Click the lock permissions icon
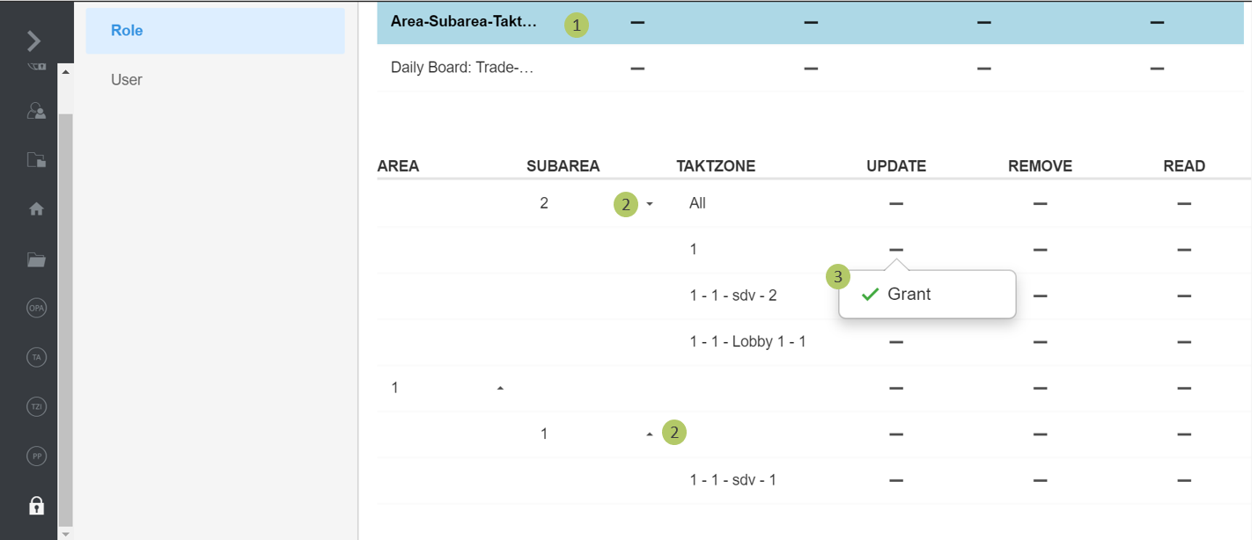This screenshot has width=1258, height=540. [36, 506]
